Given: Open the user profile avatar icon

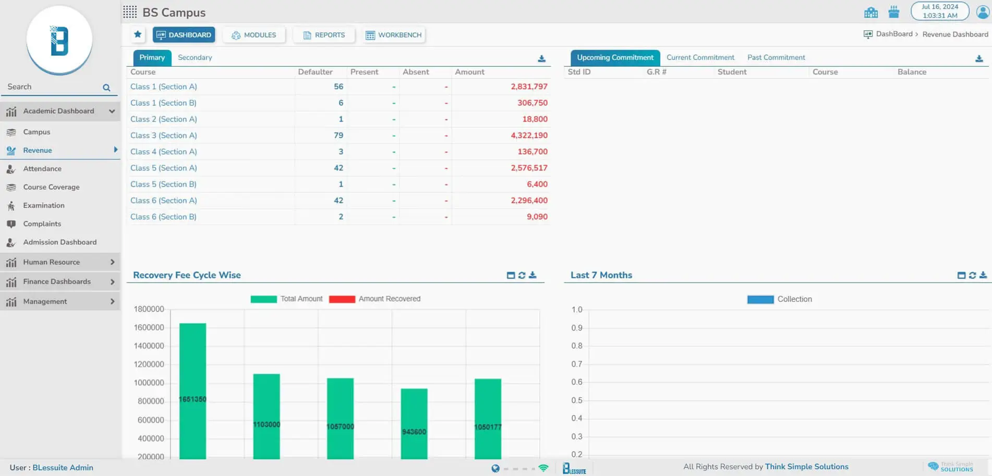Looking at the screenshot, I should [982, 11].
